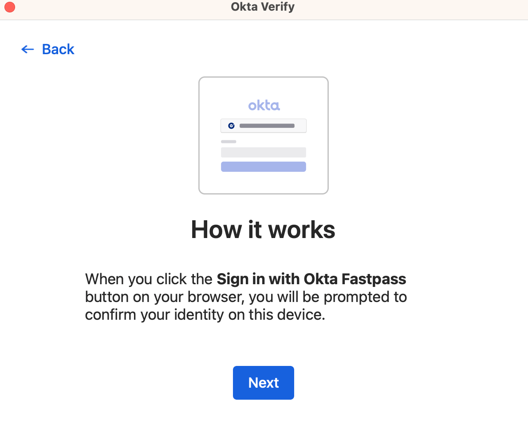Viewport: 528px width, 421px height.
Task: Click the purple button bar in illustration
Action: 264,167
